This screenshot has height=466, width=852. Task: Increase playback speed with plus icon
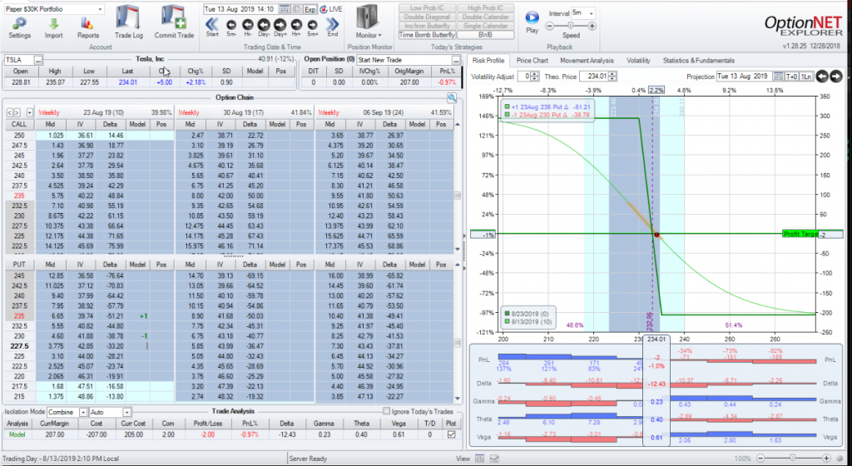pos(592,26)
